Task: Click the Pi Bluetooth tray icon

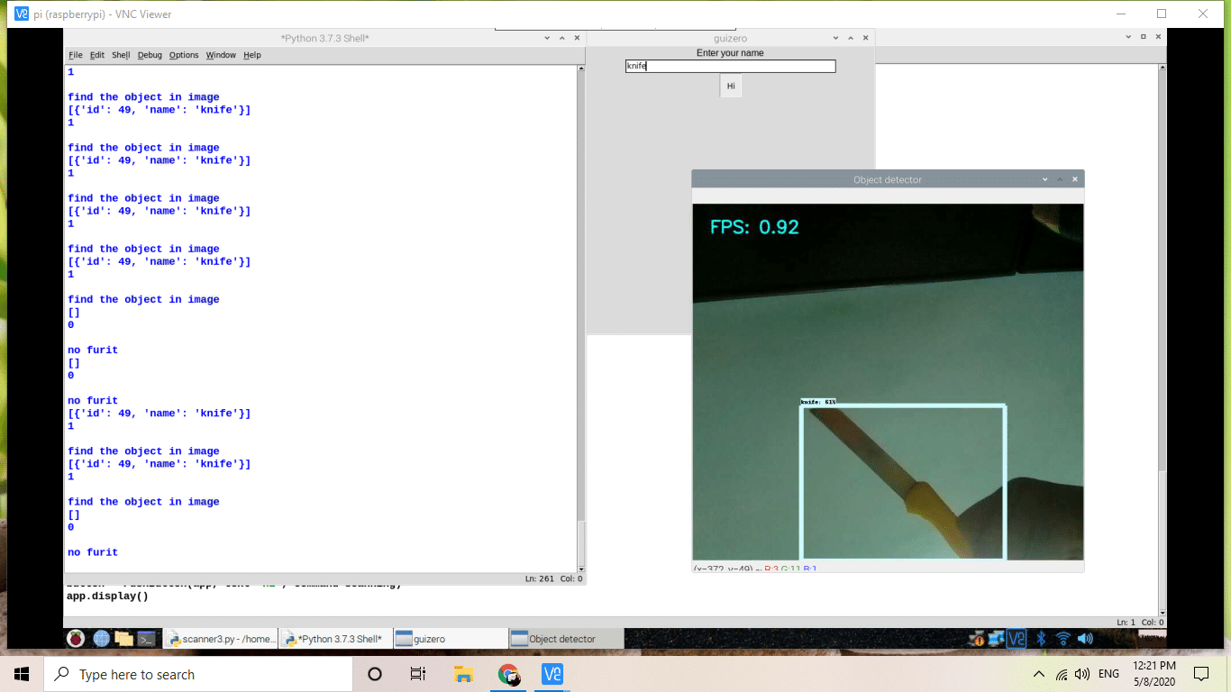Action: pyautogui.click(x=1041, y=639)
